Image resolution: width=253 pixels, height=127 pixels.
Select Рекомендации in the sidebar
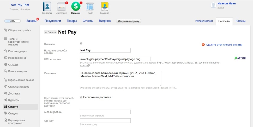pyautogui.click(x=17, y=51)
